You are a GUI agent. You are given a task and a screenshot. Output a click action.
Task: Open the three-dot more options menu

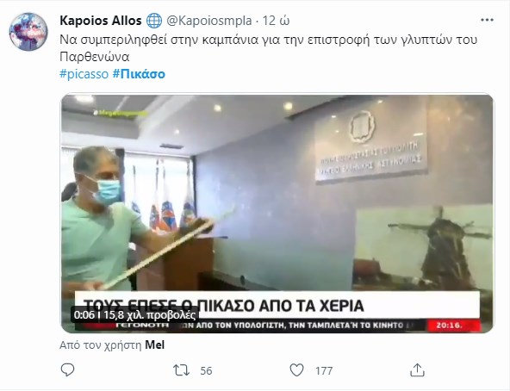click(x=487, y=20)
